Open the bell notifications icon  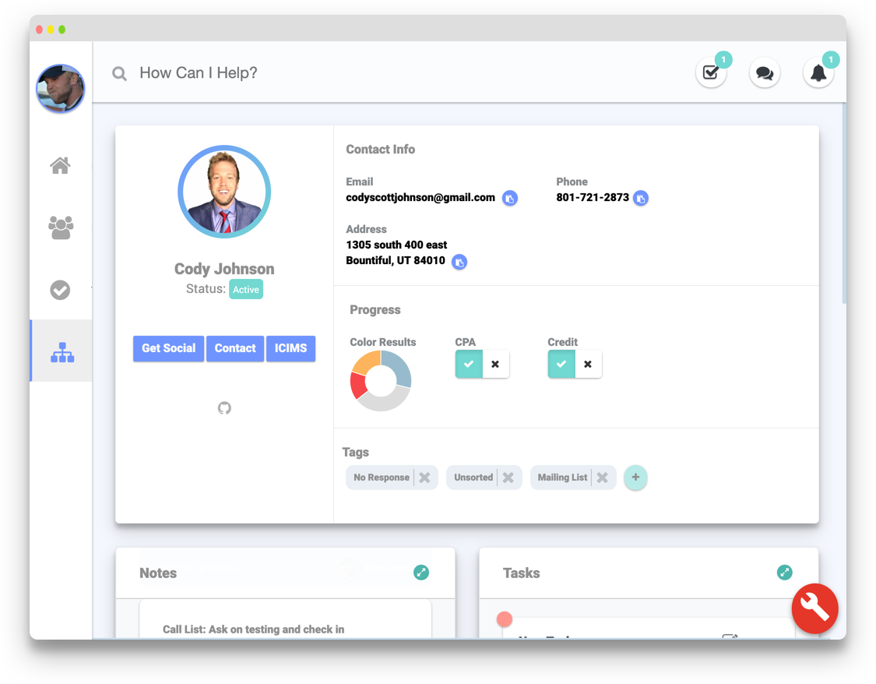click(x=818, y=72)
